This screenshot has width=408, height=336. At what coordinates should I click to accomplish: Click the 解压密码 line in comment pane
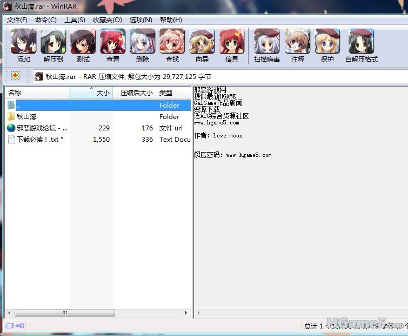click(x=232, y=155)
